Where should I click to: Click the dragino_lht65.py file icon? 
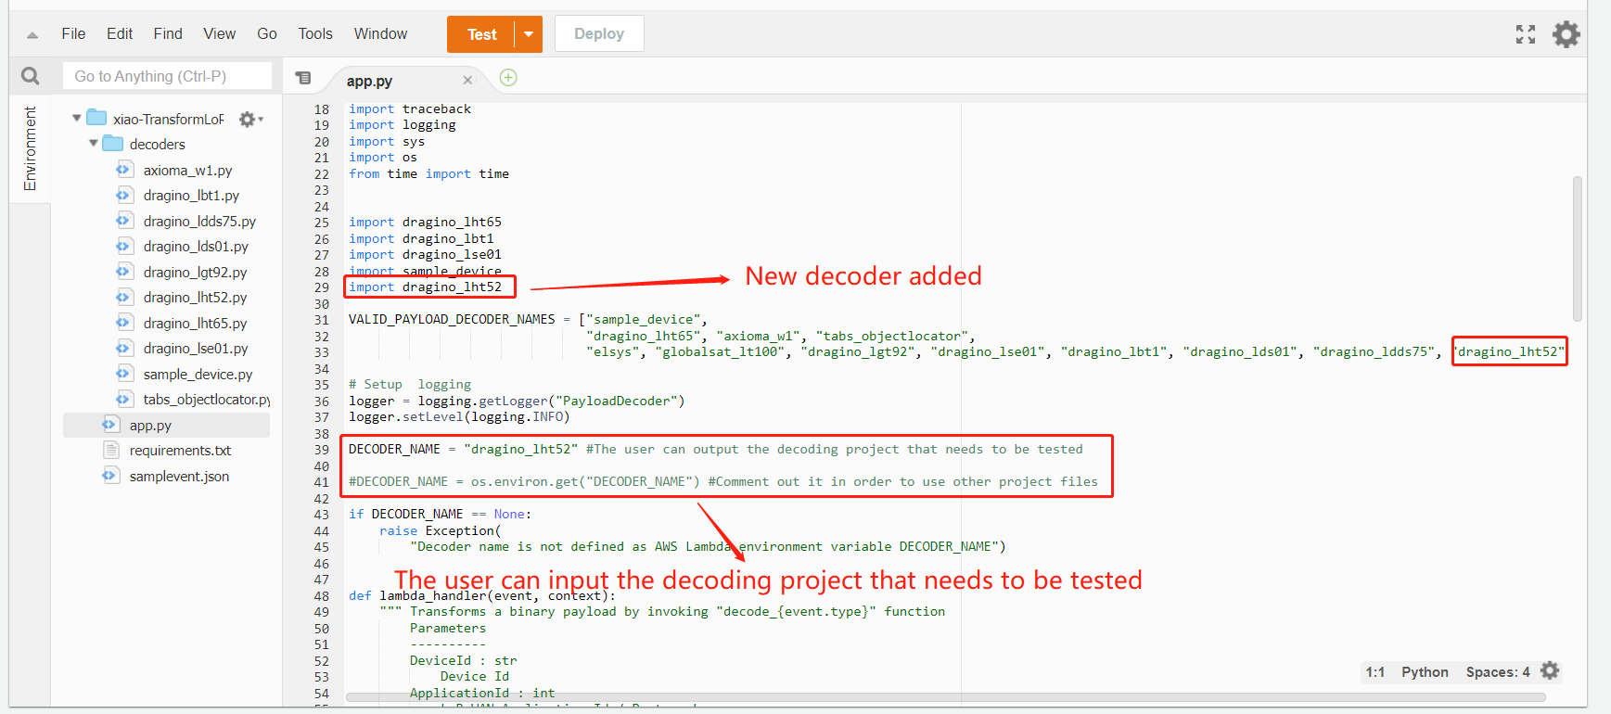(123, 323)
